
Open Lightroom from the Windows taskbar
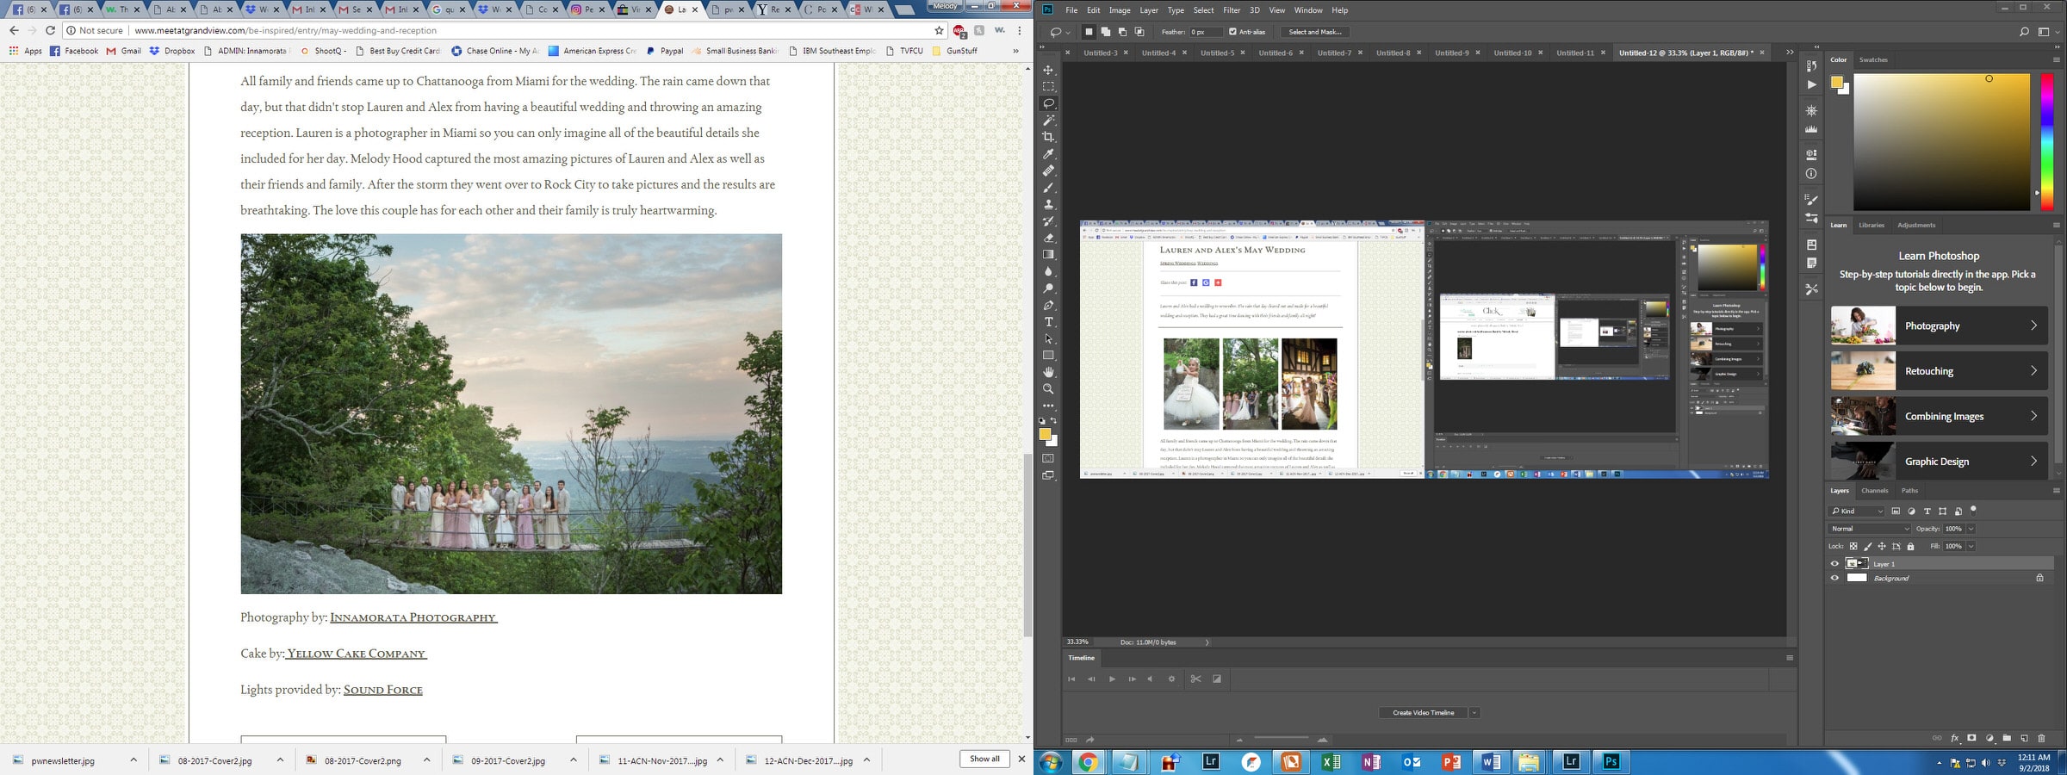1211,761
